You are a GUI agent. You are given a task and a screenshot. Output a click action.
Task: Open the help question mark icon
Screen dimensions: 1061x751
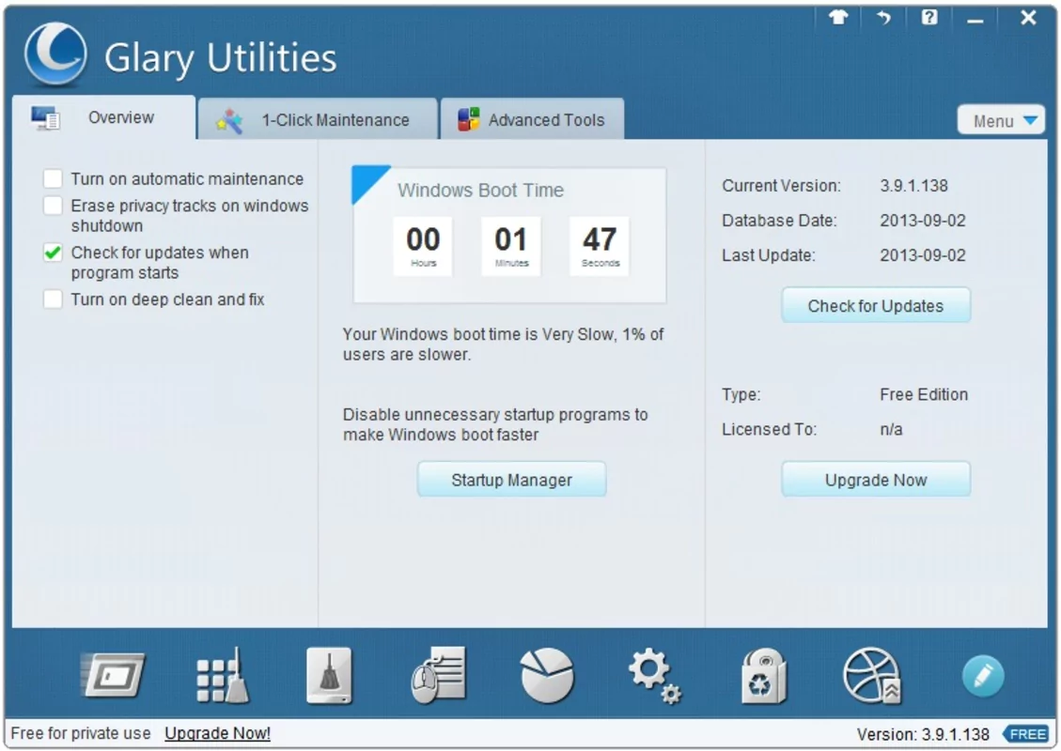click(x=928, y=18)
